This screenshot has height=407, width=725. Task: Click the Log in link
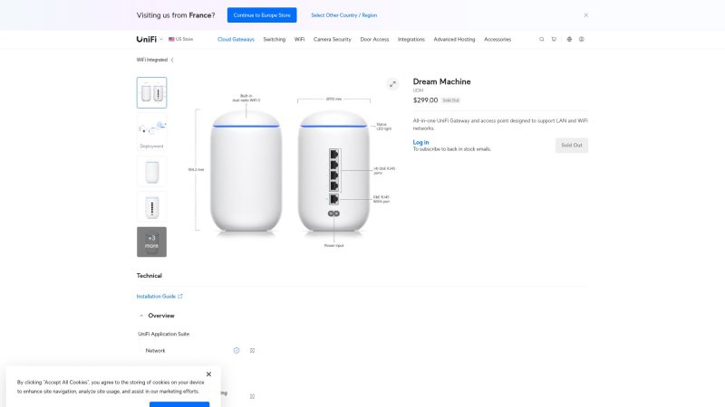tap(420, 142)
